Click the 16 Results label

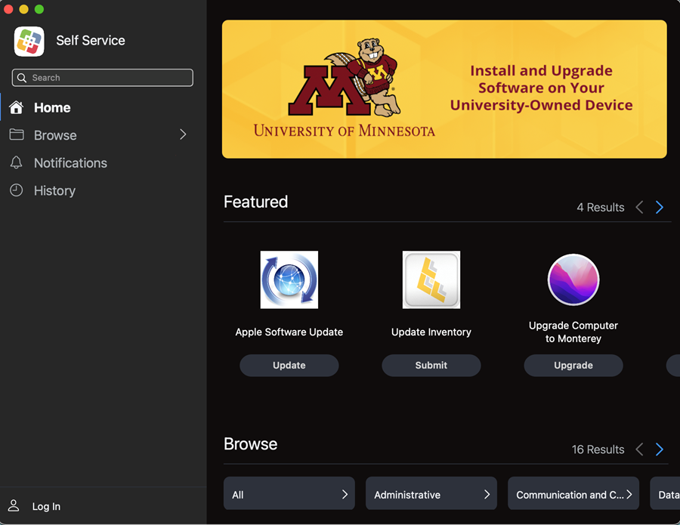pyautogui.click(x=598, y=449)
